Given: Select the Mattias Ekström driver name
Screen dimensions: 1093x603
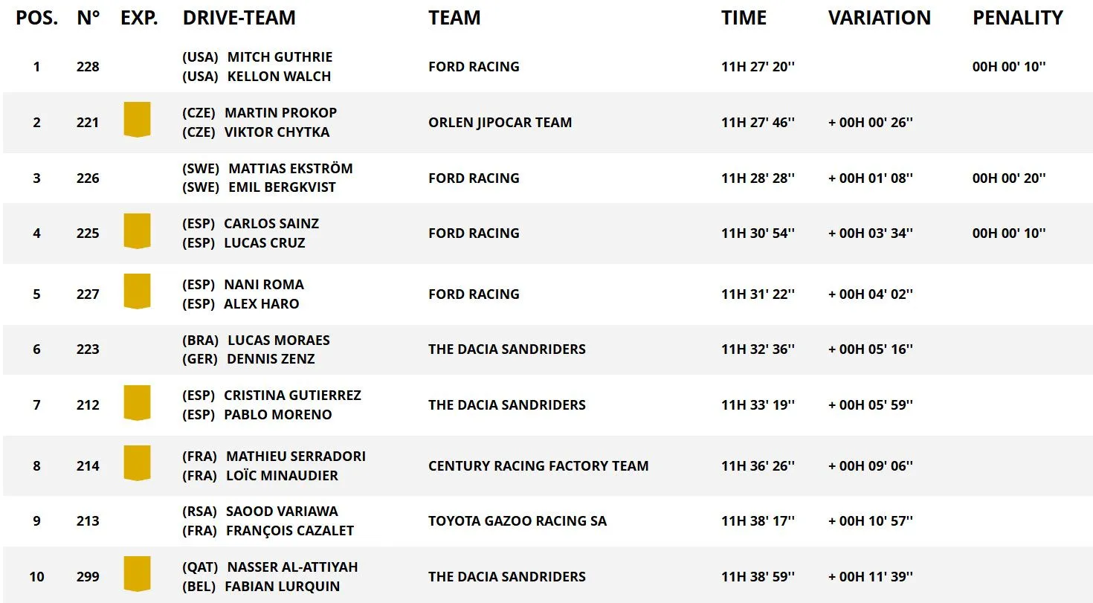Looking at the screenshot, I should 290,169.
